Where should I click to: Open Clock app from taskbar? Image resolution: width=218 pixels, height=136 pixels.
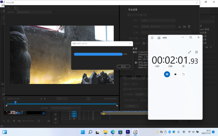[135, 132]
